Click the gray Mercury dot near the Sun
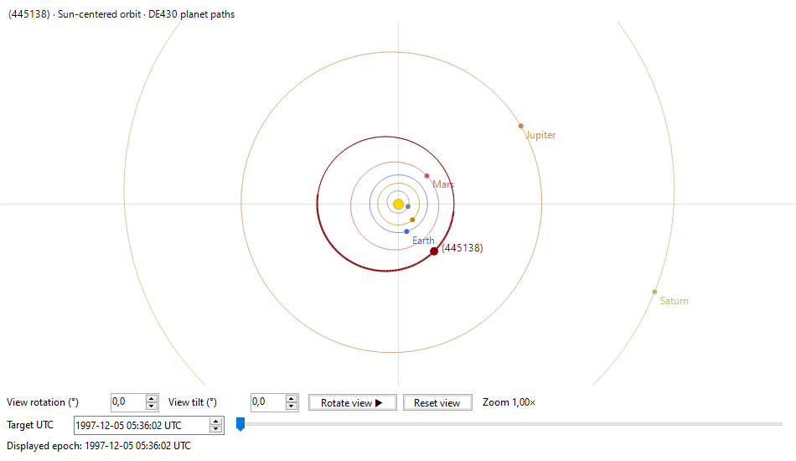The height and width of the screenshot is (461, 796). (408, 207)
